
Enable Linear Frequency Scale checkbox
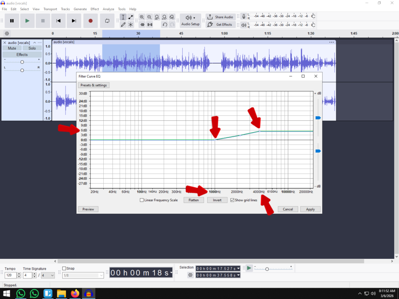[x=142, y=200]
